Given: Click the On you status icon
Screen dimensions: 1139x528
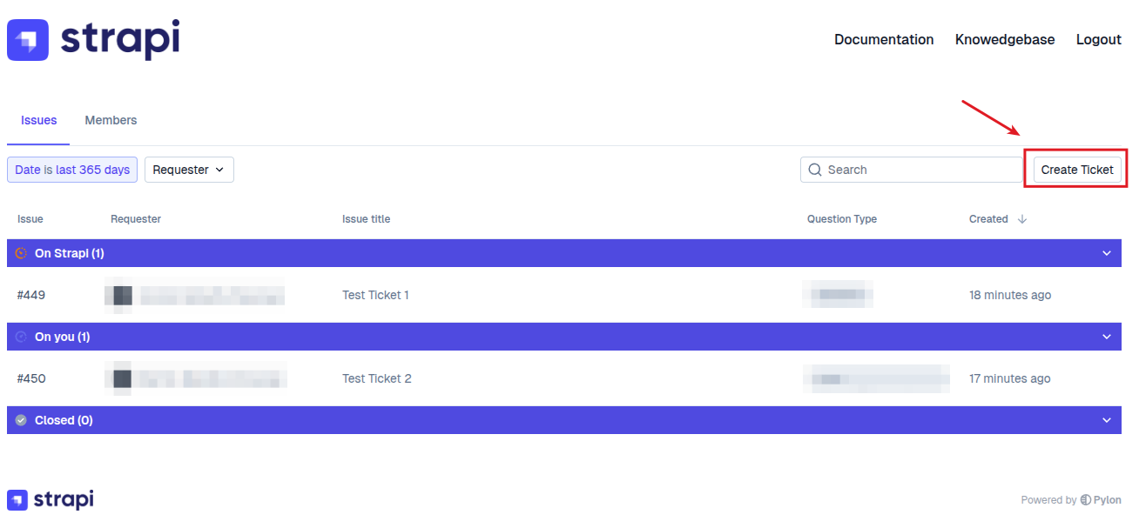Looking at the screenshot, I should tap(22, 337).
